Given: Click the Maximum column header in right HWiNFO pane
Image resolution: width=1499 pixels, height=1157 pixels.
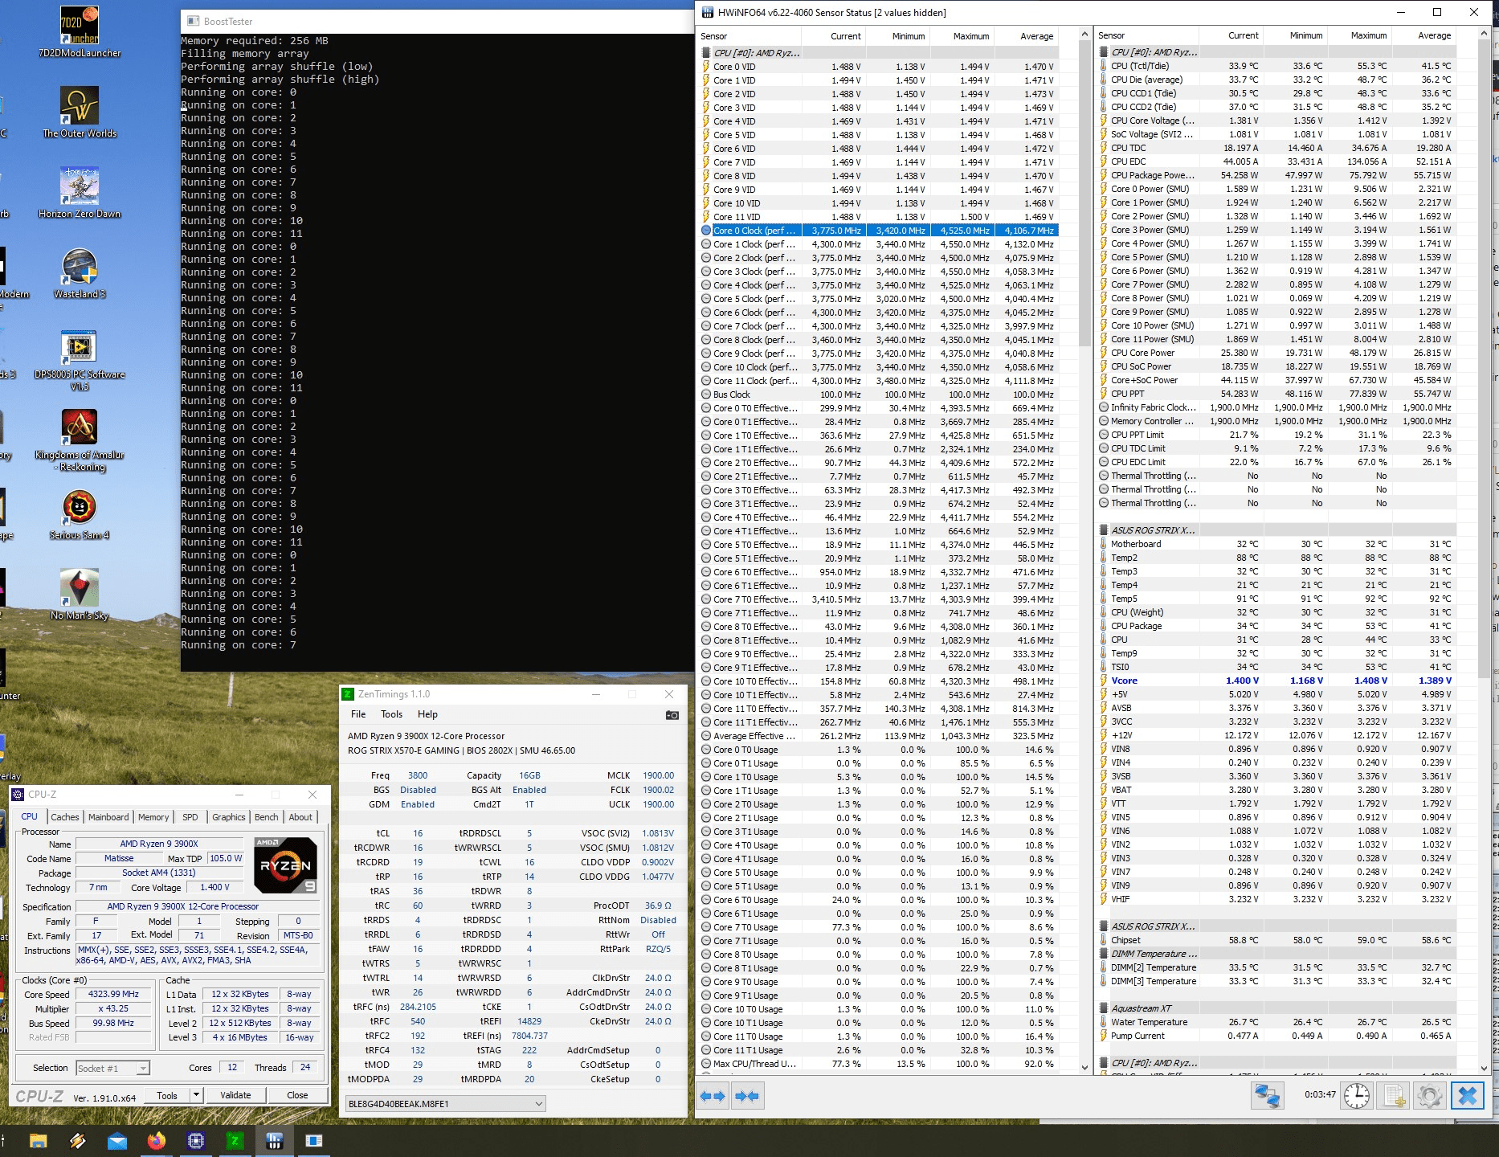Looking at the screenshot, I should pyautogui.click(x=1359, y=35).
